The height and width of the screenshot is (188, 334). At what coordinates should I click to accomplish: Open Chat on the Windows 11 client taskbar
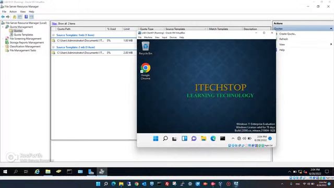click(x=194, y=138)
